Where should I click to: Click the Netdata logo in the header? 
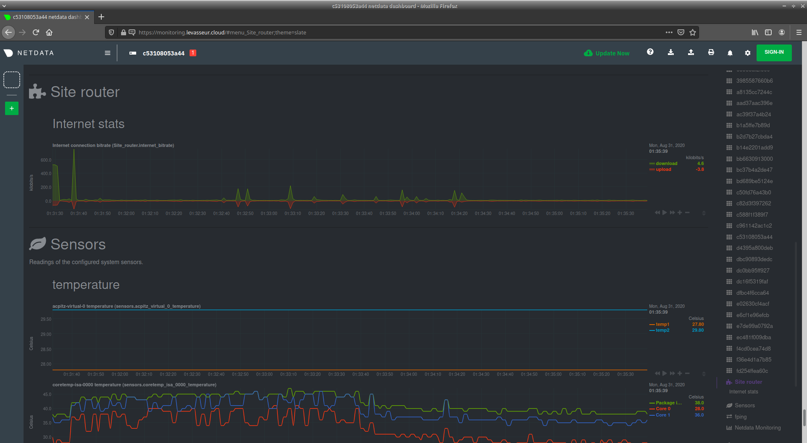pyautogui.click(x=8, y=52)
